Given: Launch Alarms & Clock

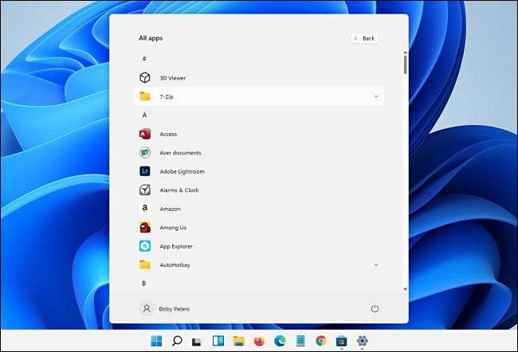Looking at the screenshot, I should 179,190.
